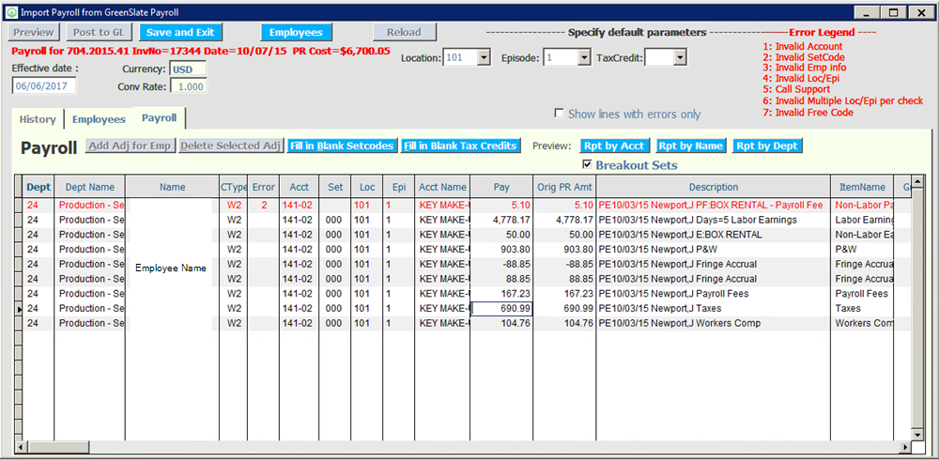Open the Location dropdown

pos(485,58)
